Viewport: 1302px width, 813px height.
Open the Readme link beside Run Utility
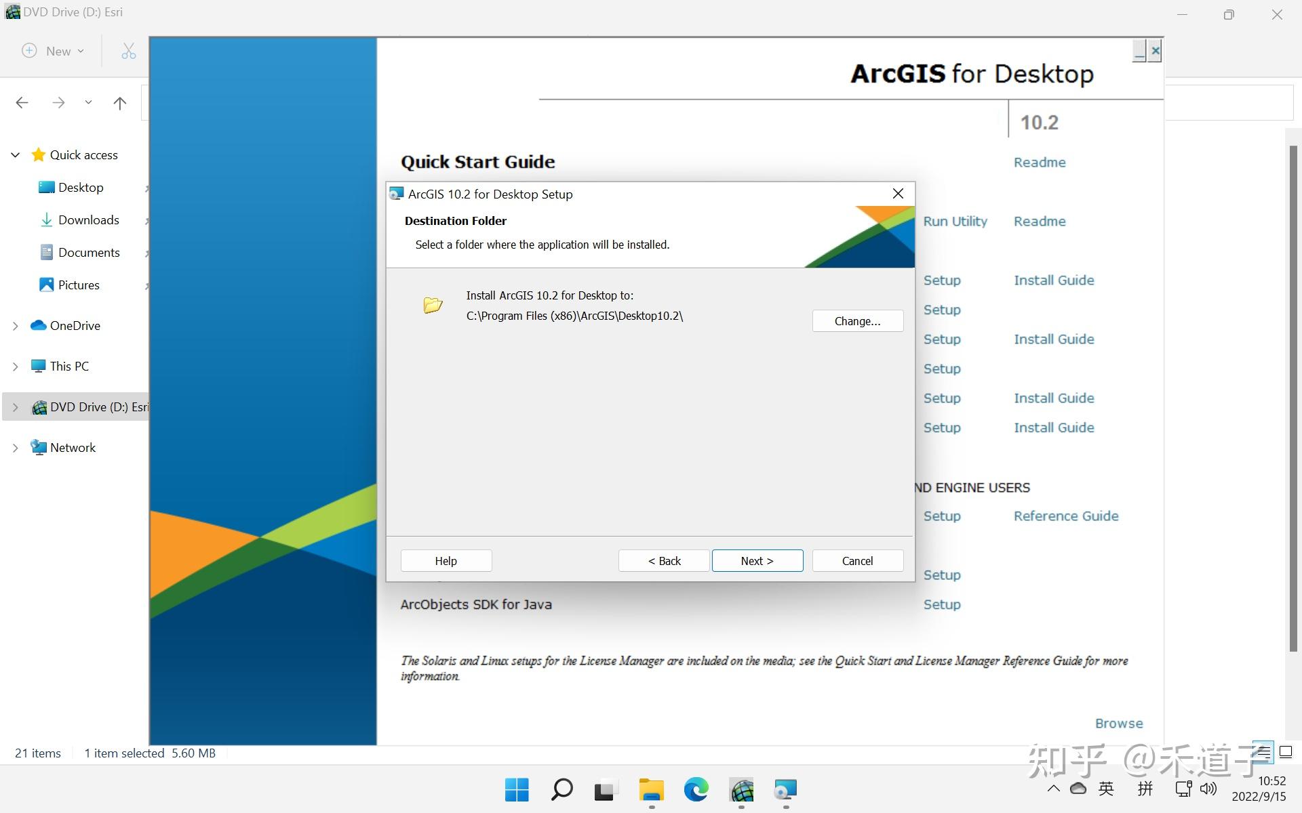(1039, 221)
